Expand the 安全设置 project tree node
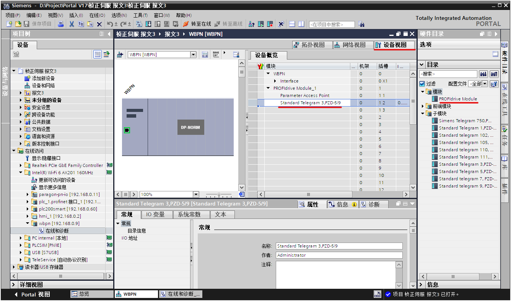Screen dimensions: 511x301 tap(21, 107)
